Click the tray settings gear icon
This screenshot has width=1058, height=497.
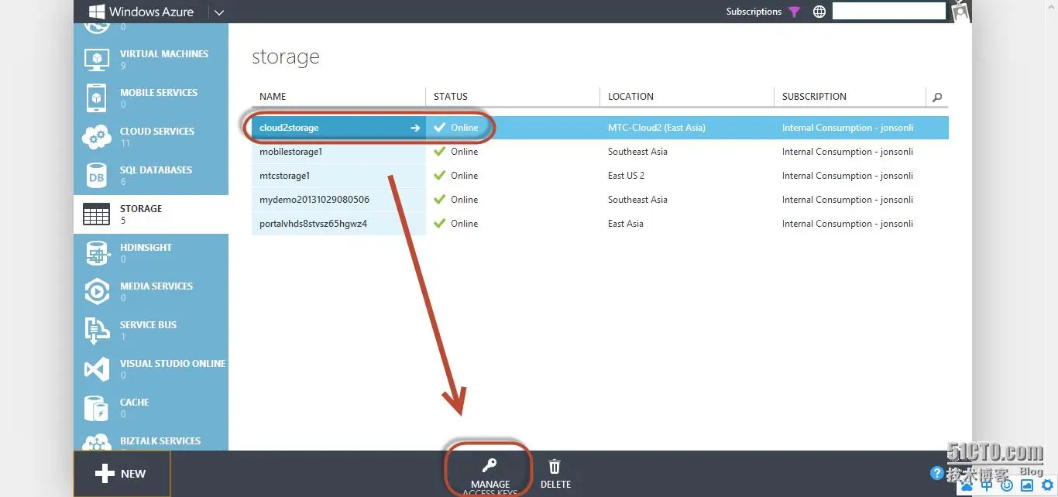click(x=1047, y=485)
